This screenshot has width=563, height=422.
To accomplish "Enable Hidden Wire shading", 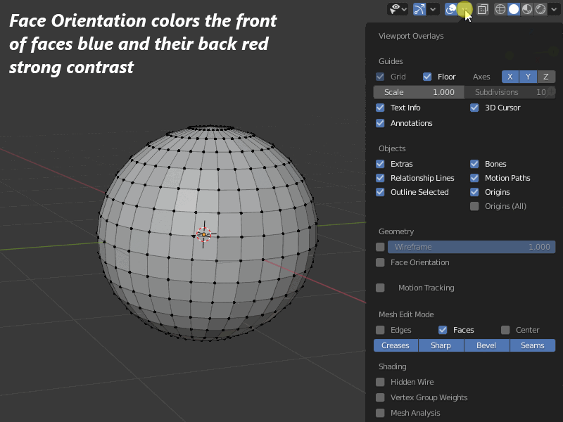I will [381, 382].
